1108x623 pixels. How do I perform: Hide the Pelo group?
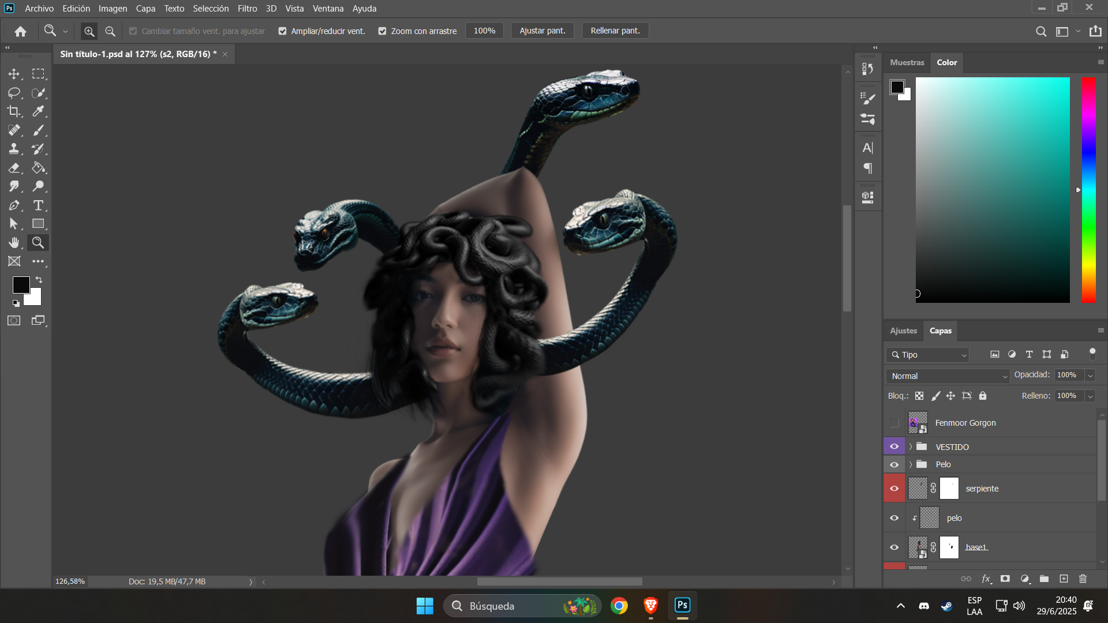coord(894,464)
